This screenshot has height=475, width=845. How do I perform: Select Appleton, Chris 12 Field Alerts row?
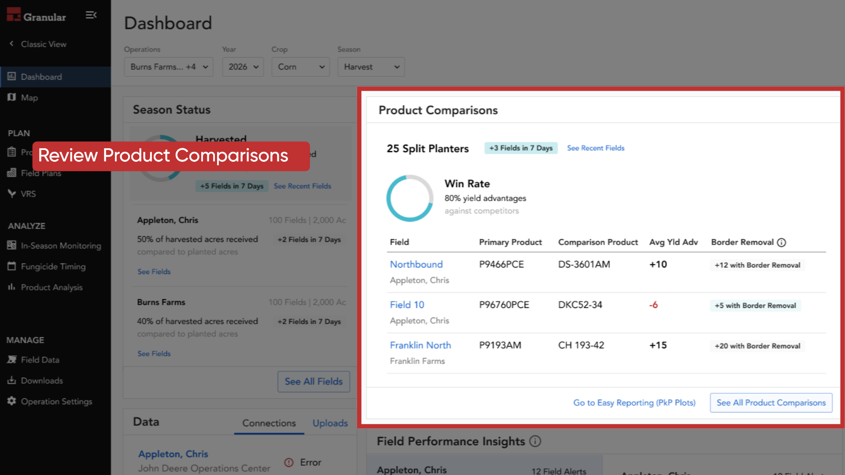pos(484,466)
